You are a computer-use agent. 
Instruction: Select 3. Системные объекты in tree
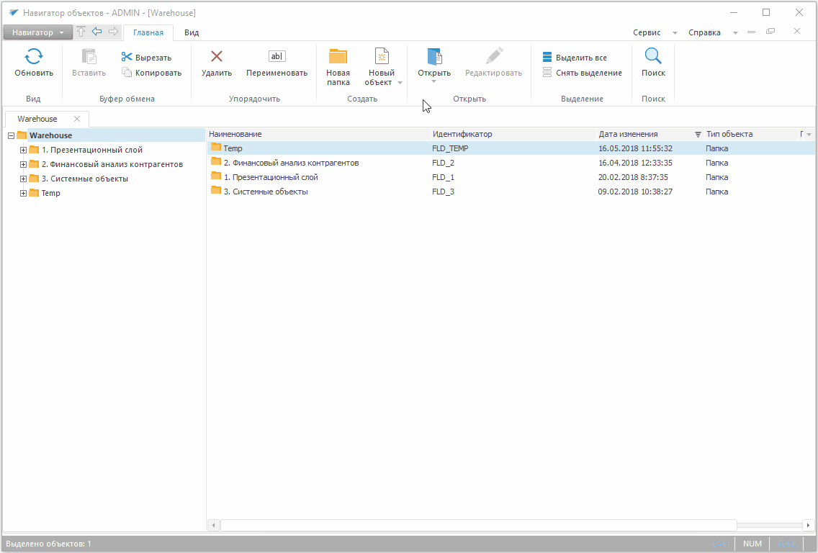pyautogui.click(x=84, y=179)
